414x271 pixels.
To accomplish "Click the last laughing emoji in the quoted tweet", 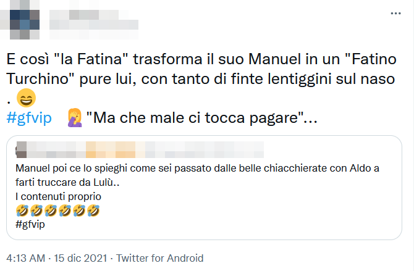I will (x=93, y=211).
